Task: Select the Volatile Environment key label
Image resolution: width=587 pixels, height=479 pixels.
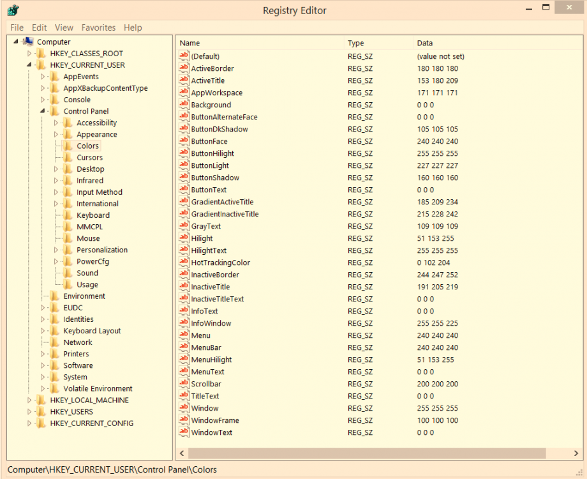Action: point(98,389)
